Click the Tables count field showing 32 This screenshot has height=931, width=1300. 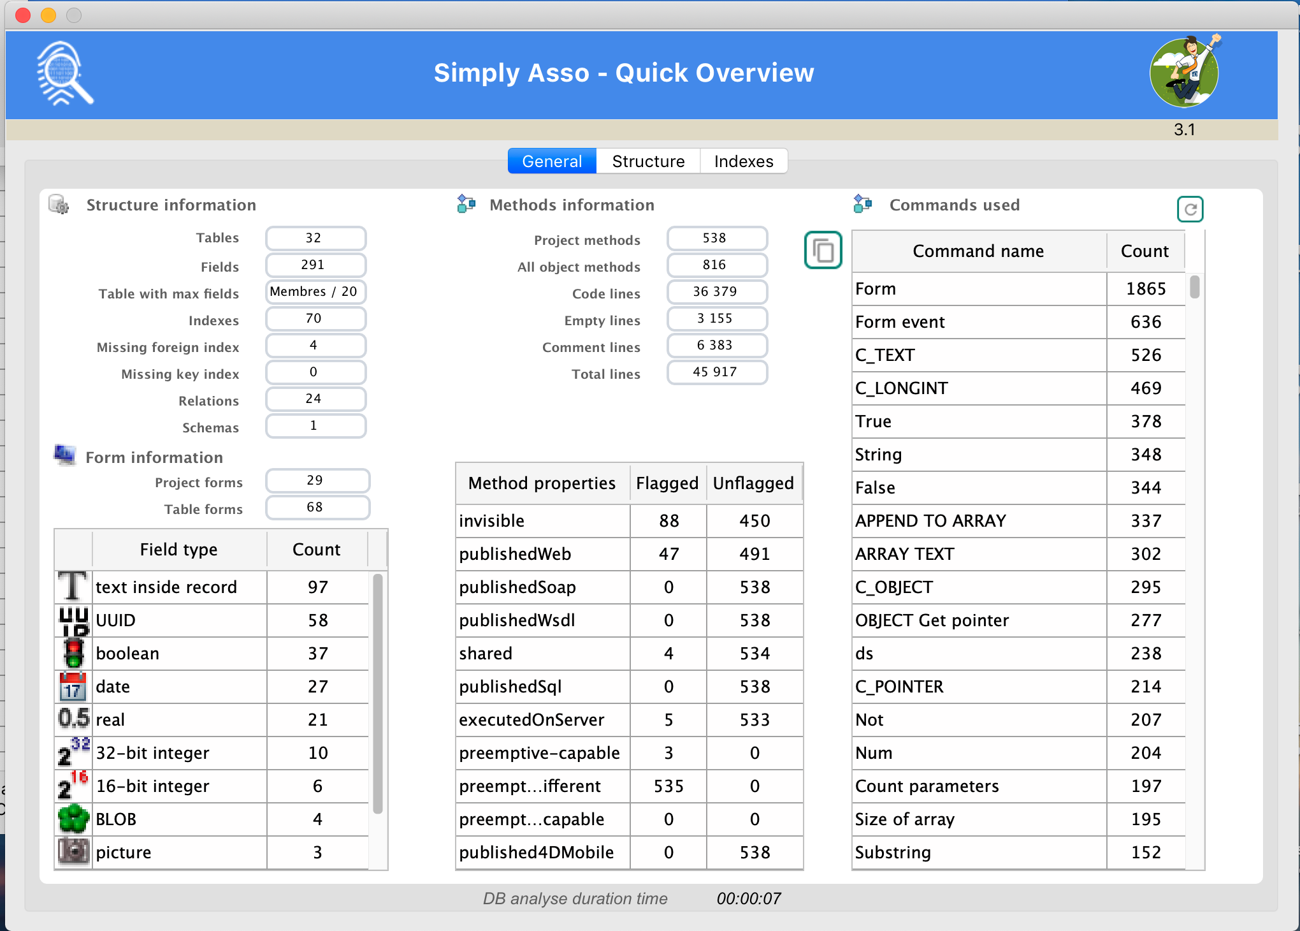click(x=315, y=238)
